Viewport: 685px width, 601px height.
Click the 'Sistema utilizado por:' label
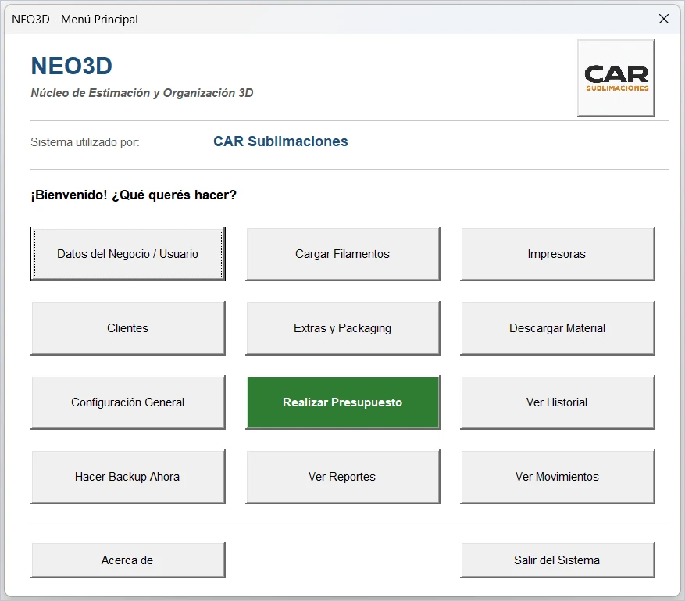pos(85,142)
